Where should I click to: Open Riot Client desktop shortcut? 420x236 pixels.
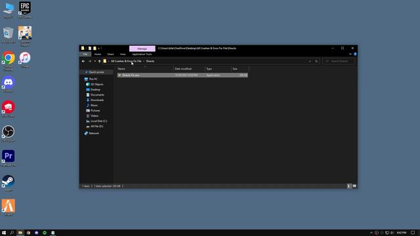[9, 109]
